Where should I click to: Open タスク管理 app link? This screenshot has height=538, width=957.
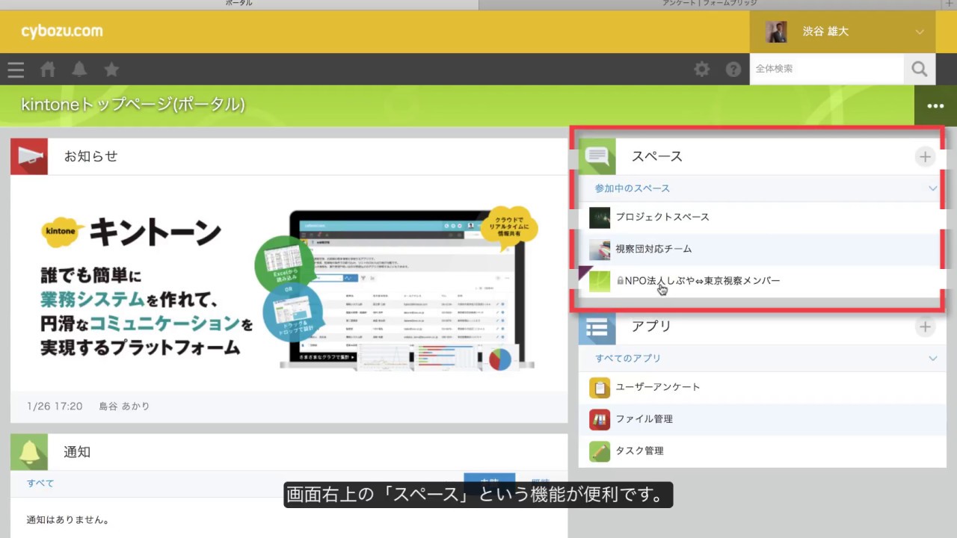(x=639, y=451)
